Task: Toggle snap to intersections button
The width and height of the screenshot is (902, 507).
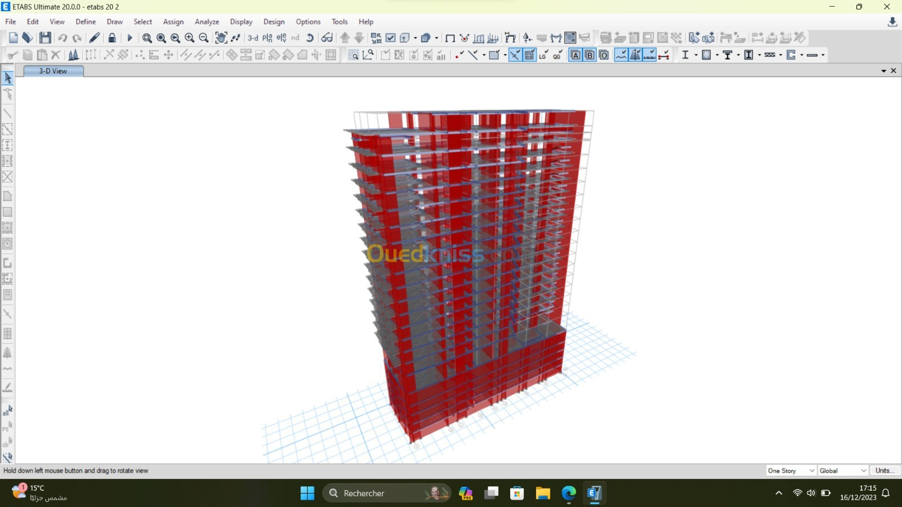Action: tap(515, 55)
